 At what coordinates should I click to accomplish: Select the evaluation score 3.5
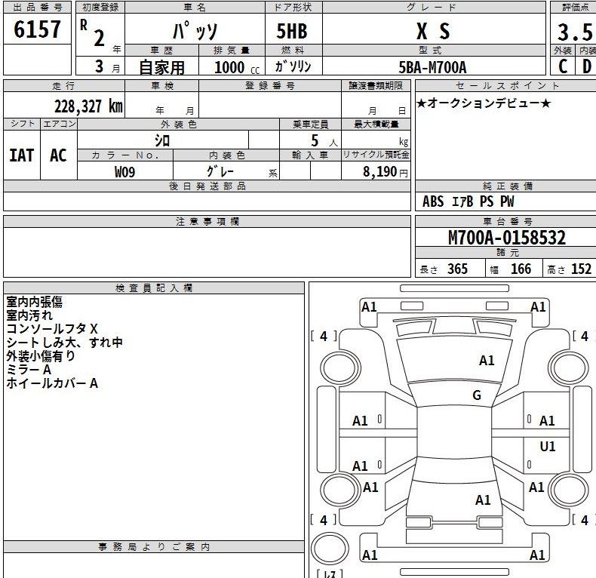(x=575, y=32)
